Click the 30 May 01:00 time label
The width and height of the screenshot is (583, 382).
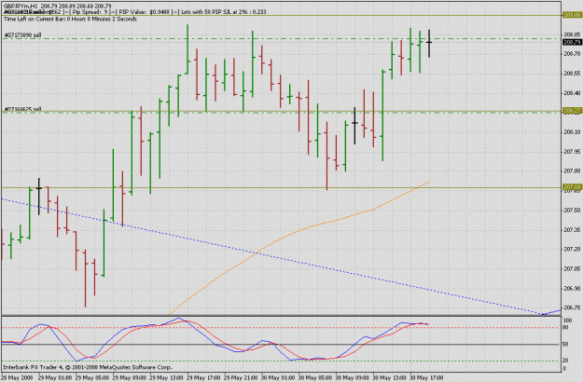pos(278,378)
